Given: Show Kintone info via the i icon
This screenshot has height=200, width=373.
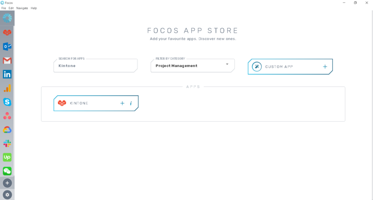Looking at the screenshot, I should [x=131, y=103].
